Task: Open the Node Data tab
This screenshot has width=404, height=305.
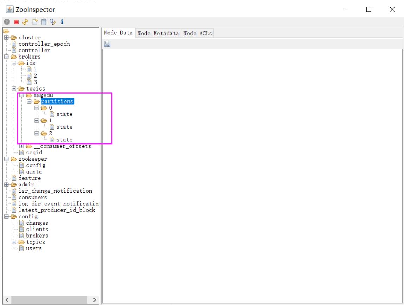Action: coord(118,33)
